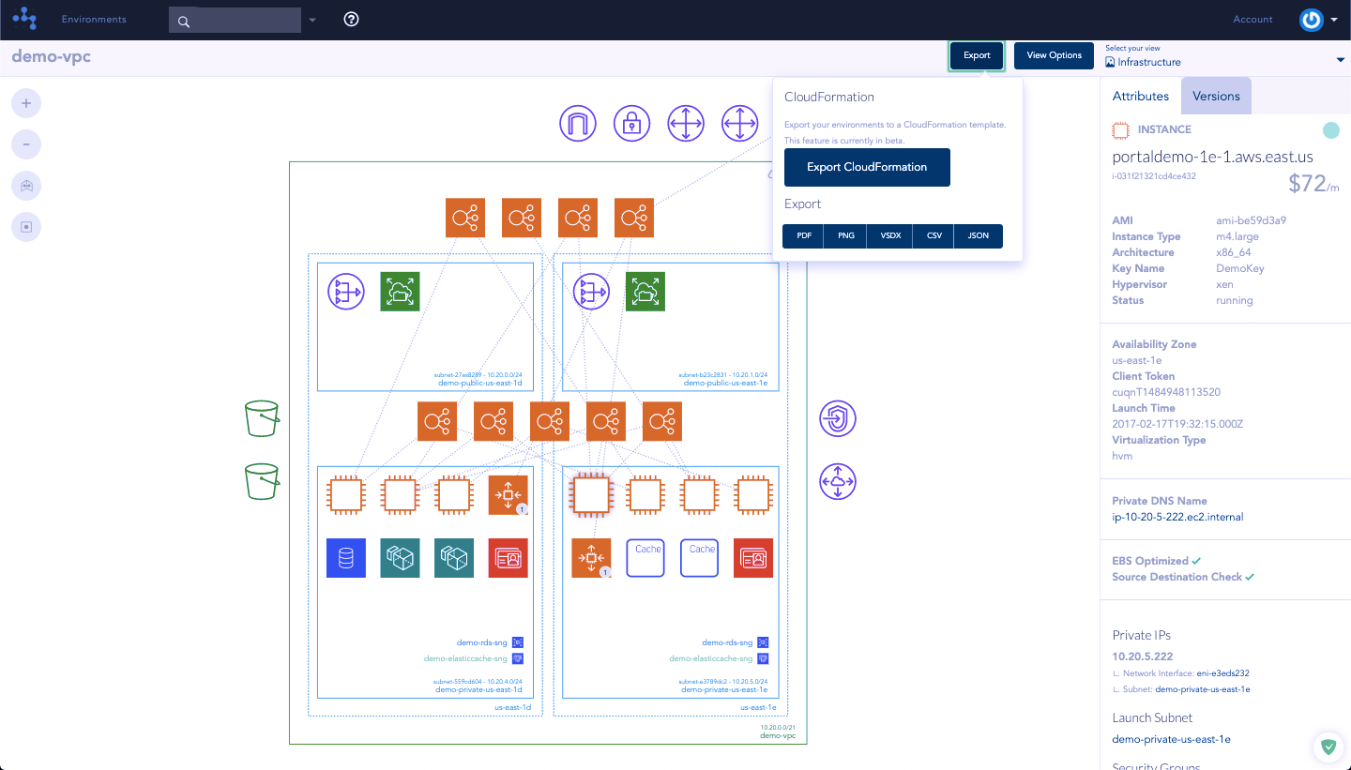Open the account dropdown caret
This screenshot has height=770, width=1351.
click(1334, 20)
